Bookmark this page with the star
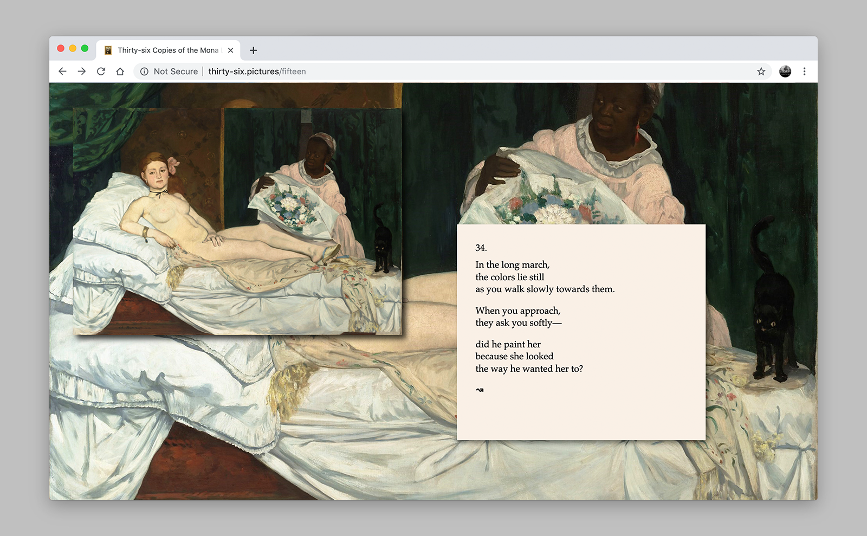The image size is (867, 536). coord(761,72)
